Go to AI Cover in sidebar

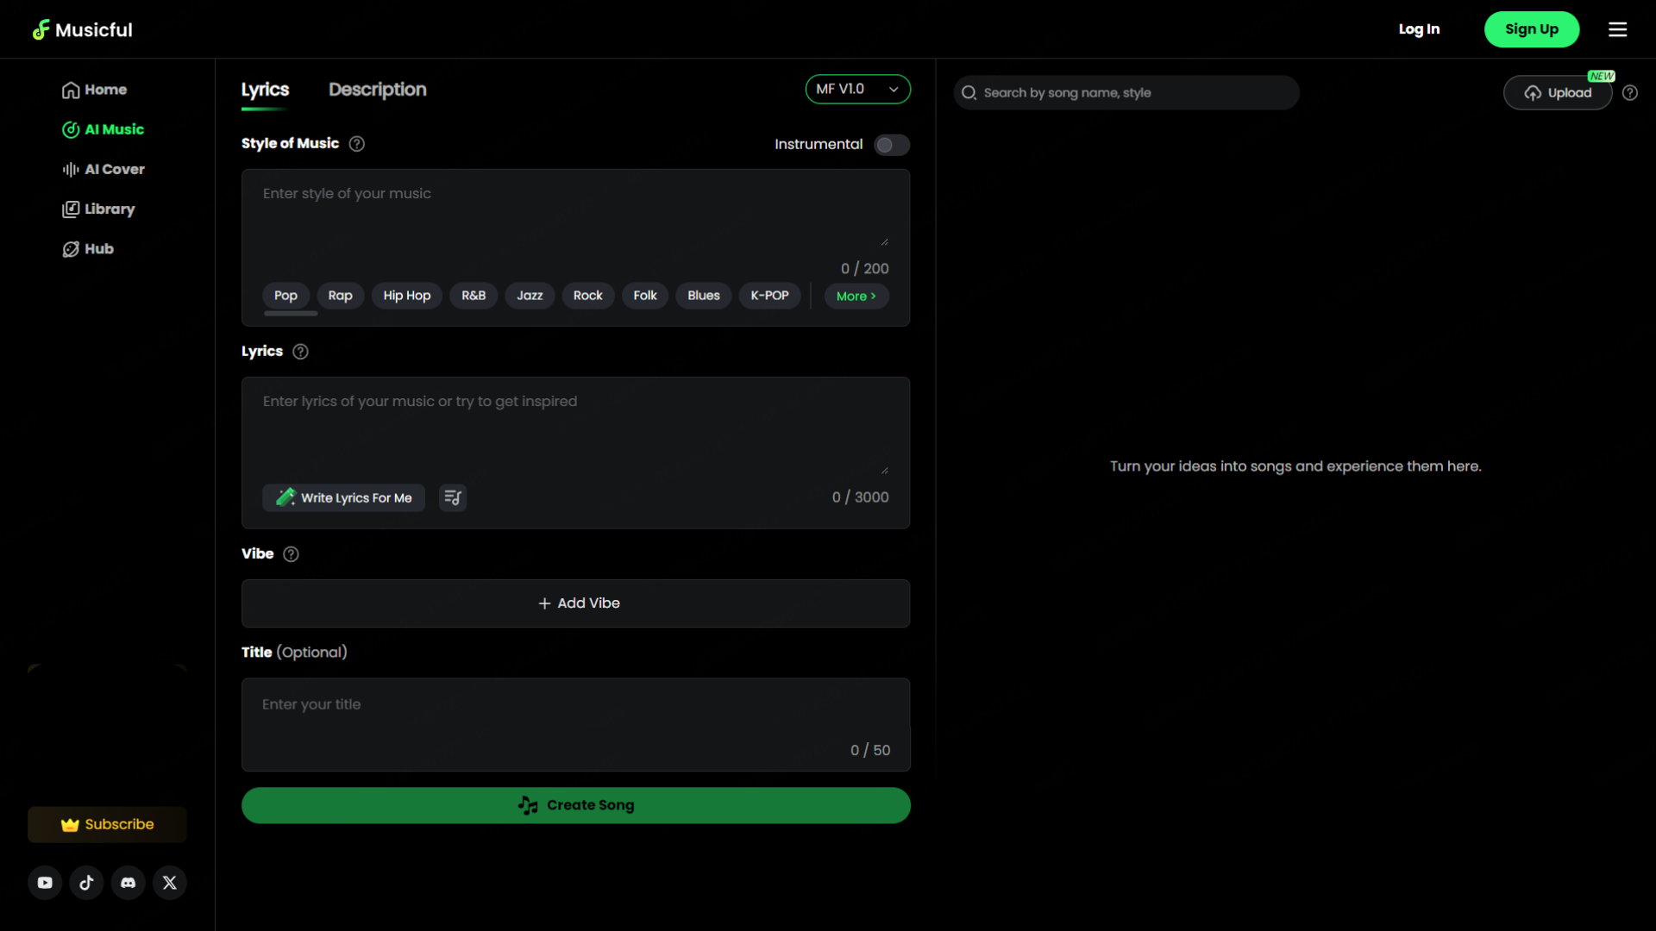[x=103, y=169]
